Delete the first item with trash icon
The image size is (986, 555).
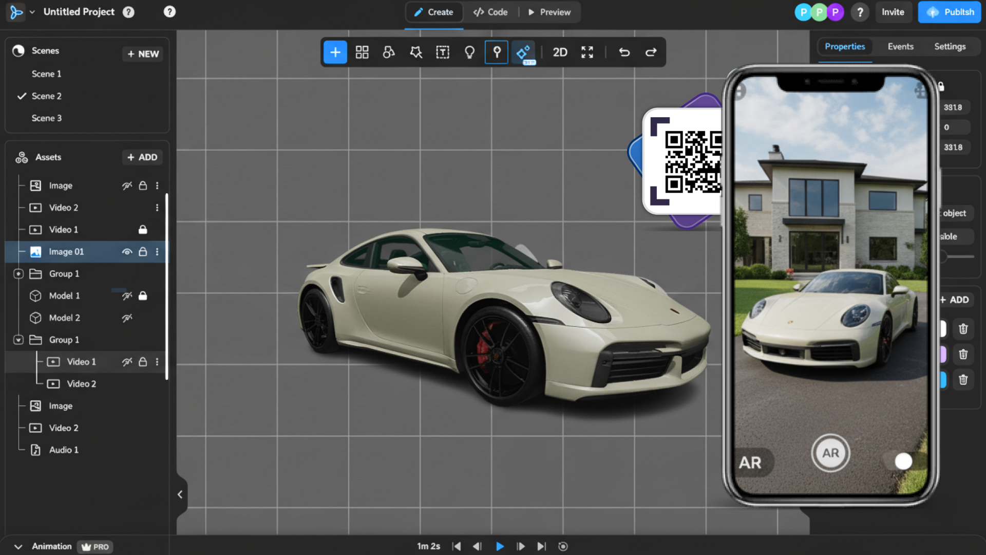[x=963, y=329]
